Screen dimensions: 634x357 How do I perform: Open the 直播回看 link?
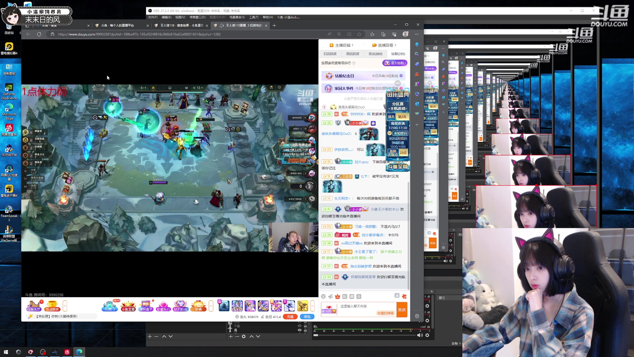point(384,45)
